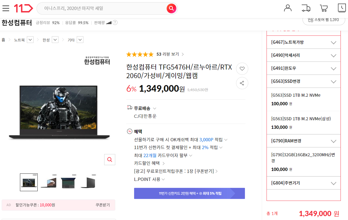Open the delivery tracking truck icon

pyautogui.click(x=306, y=8)
